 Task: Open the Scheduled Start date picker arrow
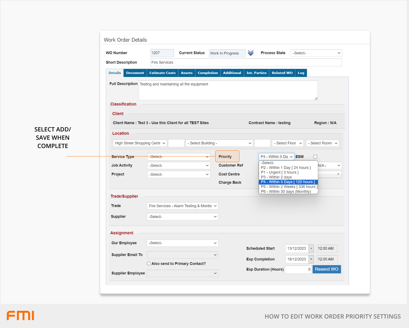point(311,249)
